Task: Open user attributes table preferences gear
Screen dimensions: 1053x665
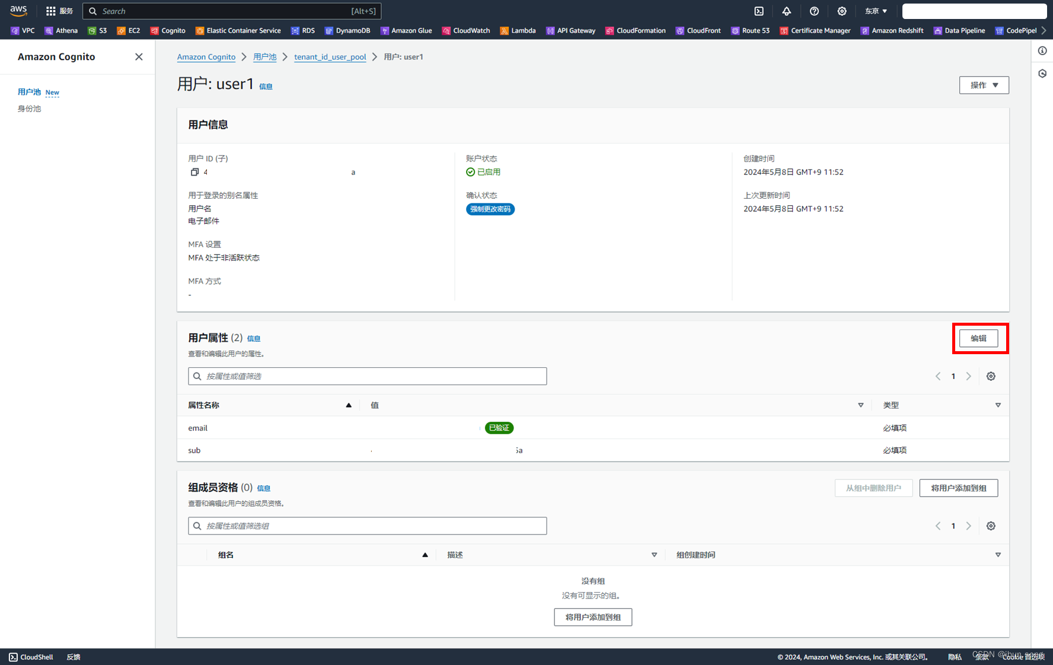Action: 991,376
